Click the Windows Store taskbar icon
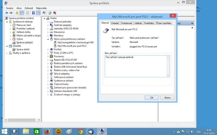Image resolution: width=217 pixels, height=135 pixels. coord(37,131)
